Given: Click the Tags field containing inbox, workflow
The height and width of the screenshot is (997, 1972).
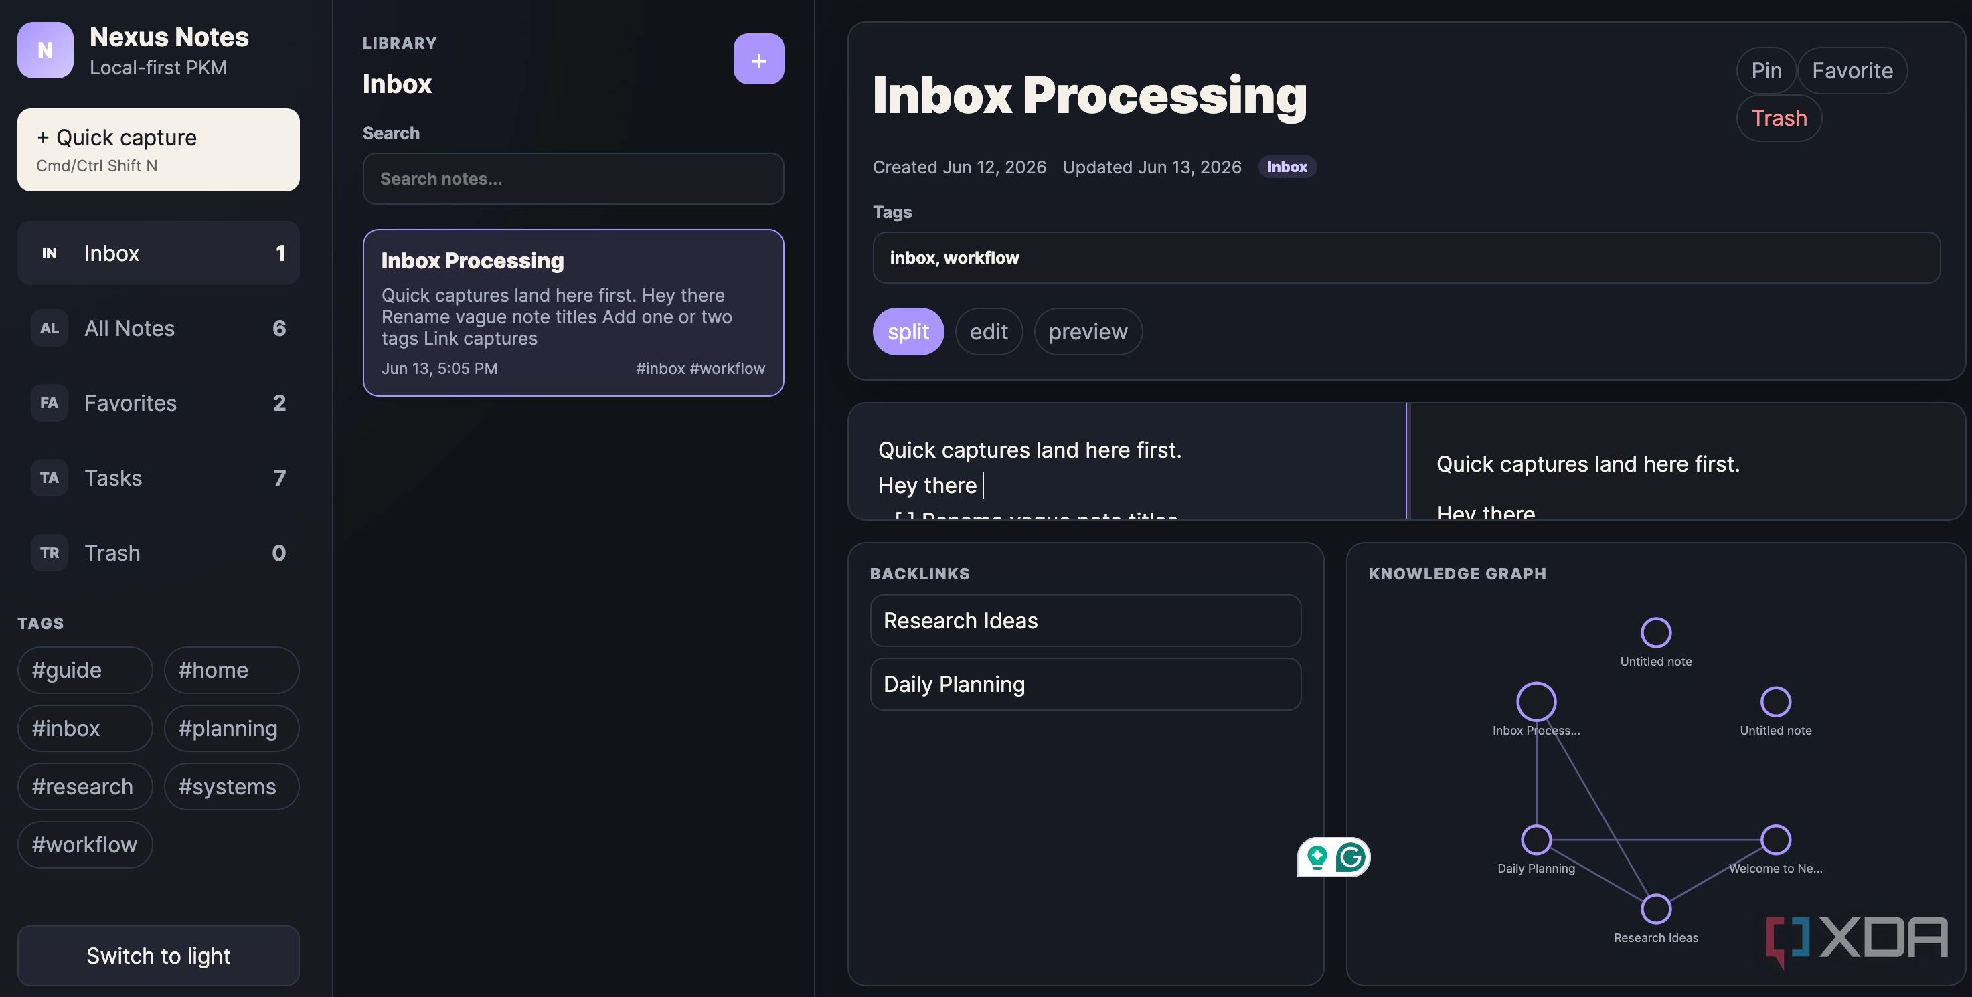Looking at the screenshot, I should [1406, 258].
